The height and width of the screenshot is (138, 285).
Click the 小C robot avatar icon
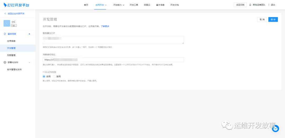point(7,23)
